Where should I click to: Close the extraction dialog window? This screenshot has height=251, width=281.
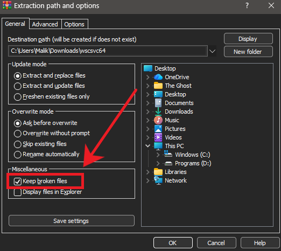tap(271, 5)
